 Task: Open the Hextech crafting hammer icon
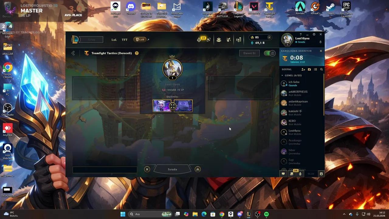229,40
